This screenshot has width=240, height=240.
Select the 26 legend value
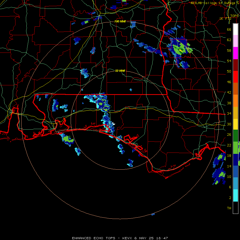click(229, 135)
